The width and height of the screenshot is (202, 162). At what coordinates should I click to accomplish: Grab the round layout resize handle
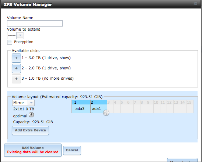(x=106, y=113)
